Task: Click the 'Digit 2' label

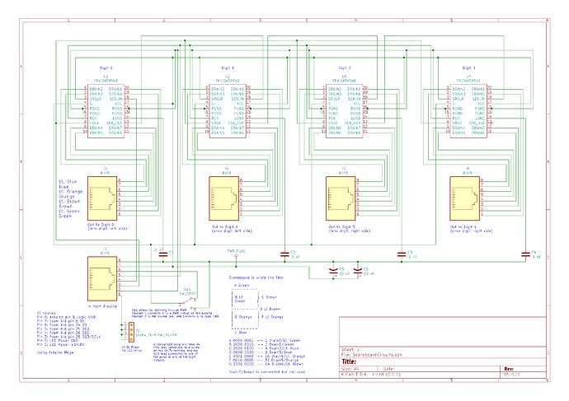Action: pyautogui.click(x=345, y=68)
